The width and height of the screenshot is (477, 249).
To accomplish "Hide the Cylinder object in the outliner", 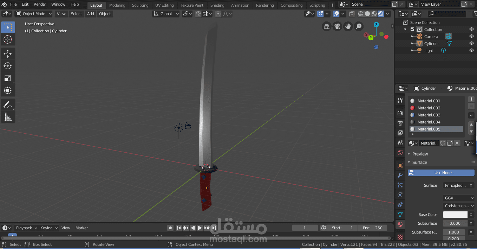I will pyautogui.click(x=471, y=43).
